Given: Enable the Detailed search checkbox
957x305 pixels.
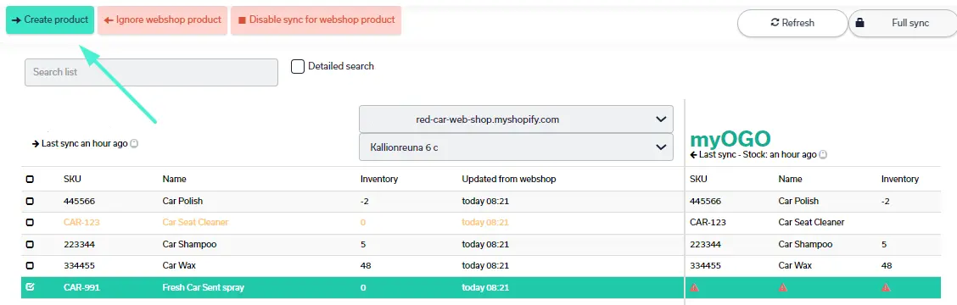Looking at the screenshot, I should (x=298, y=66).
